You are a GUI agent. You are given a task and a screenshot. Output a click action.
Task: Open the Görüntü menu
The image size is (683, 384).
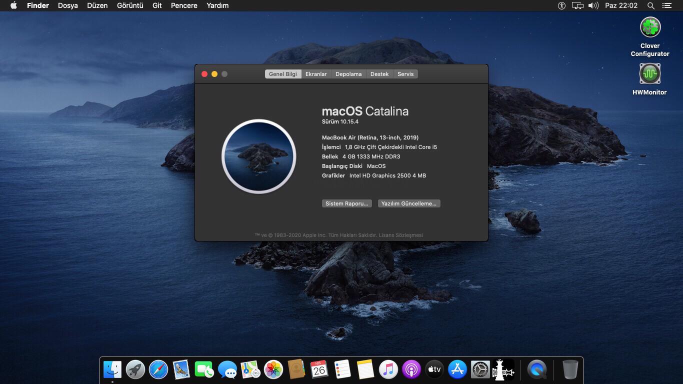pos(130,5)
